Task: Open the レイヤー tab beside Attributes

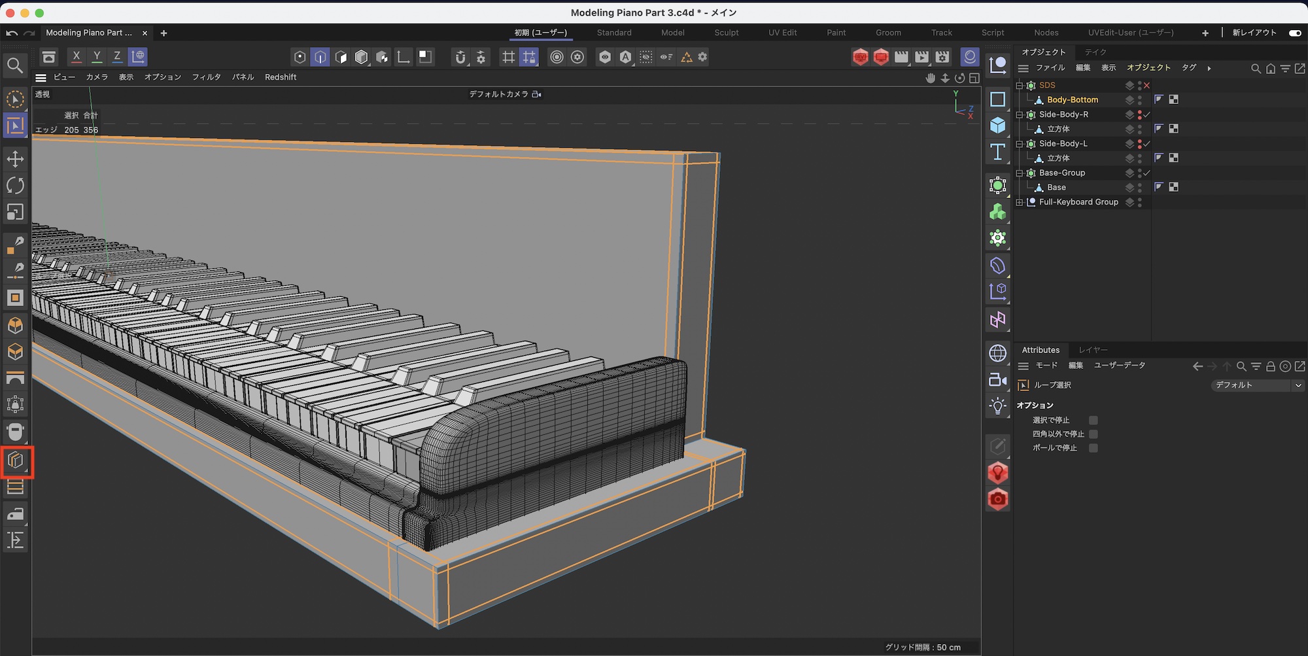Action: click(x=1092, y=350)
